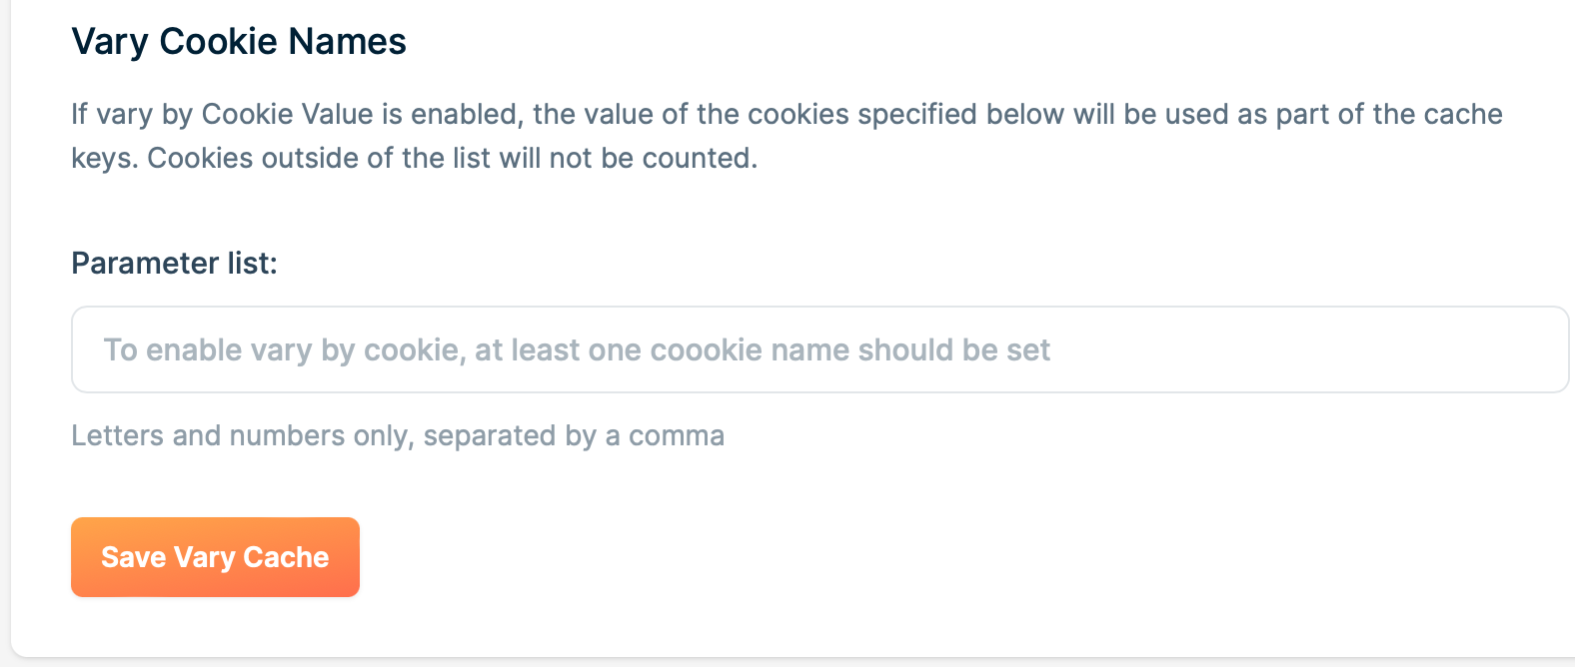Click the Save Vary Cache button

[215, 557]
